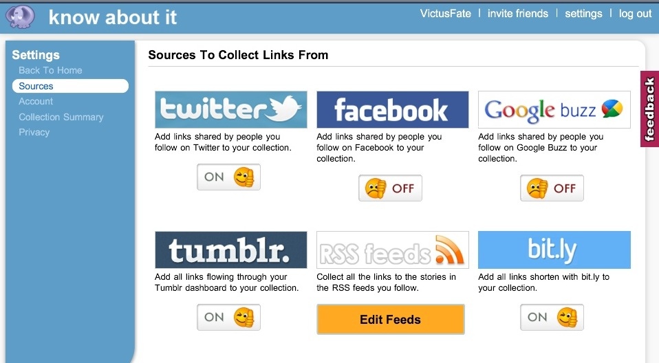Enable the Google Buzz source toggle
659x363 pixels.
552,188
